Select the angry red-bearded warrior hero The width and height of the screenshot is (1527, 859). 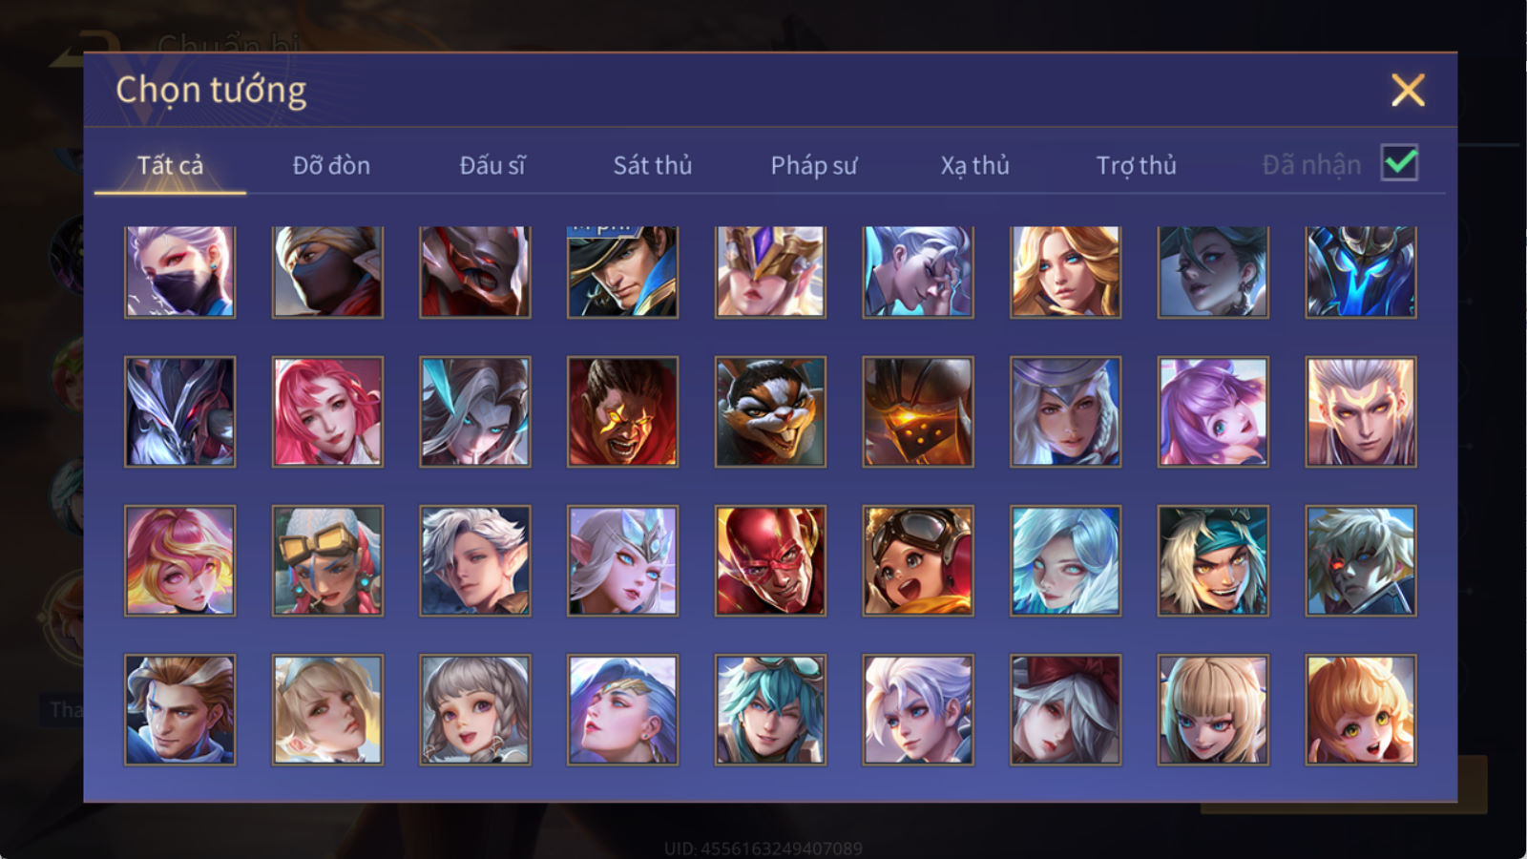pyautogui.click(x=622, y=411)
